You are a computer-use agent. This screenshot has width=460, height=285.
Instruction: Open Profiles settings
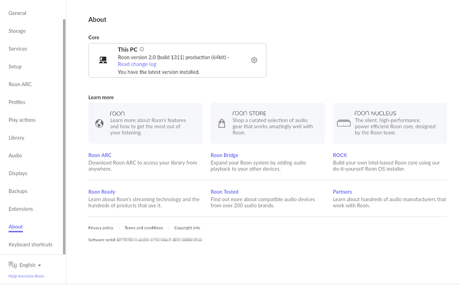tap(17, 102)
